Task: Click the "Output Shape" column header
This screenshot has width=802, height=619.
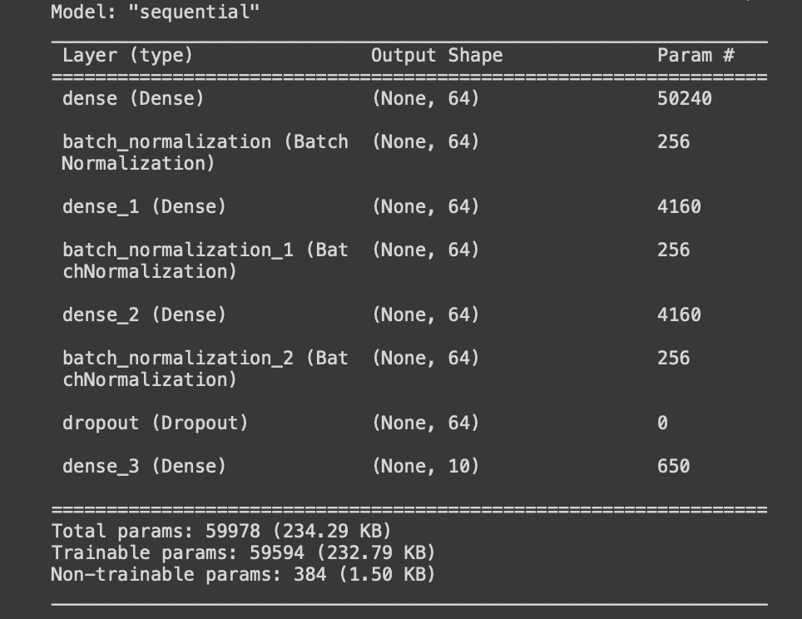Action: click(x=437, y=55)
